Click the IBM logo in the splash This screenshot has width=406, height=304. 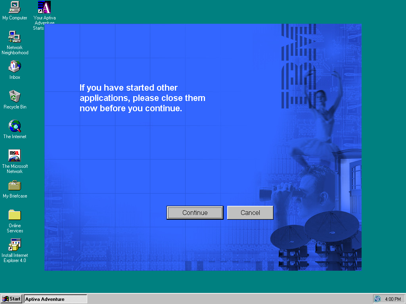tap(298, 67)
